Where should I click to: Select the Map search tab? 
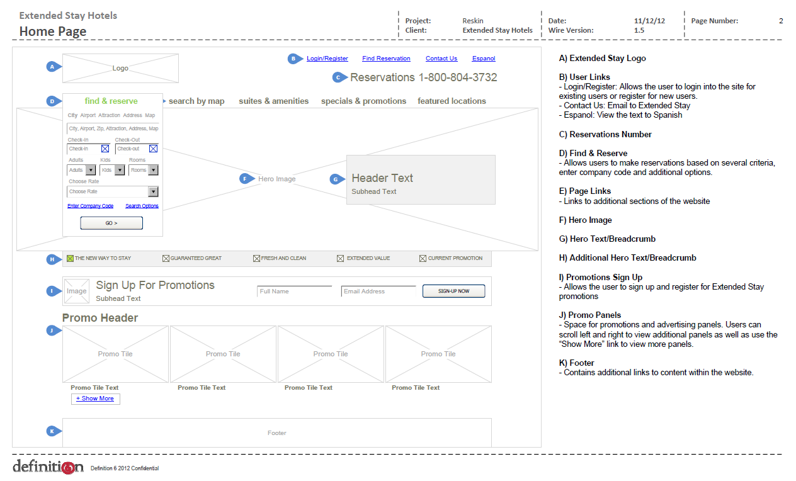150,116
